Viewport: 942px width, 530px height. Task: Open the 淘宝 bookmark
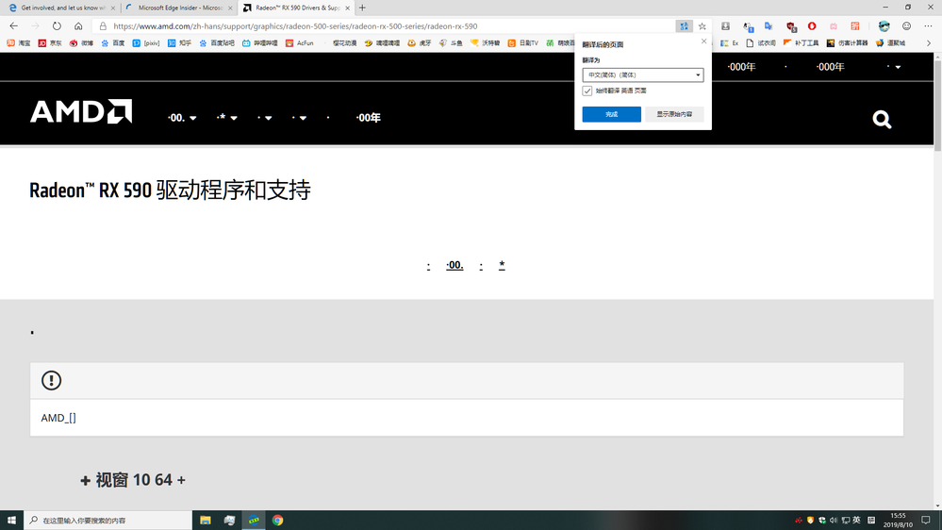(x=19, y=43)
